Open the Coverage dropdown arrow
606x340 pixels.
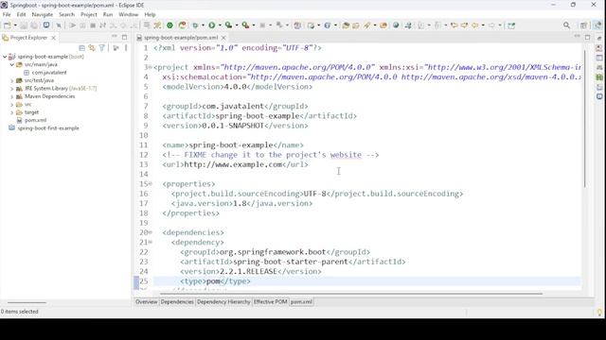237,25
